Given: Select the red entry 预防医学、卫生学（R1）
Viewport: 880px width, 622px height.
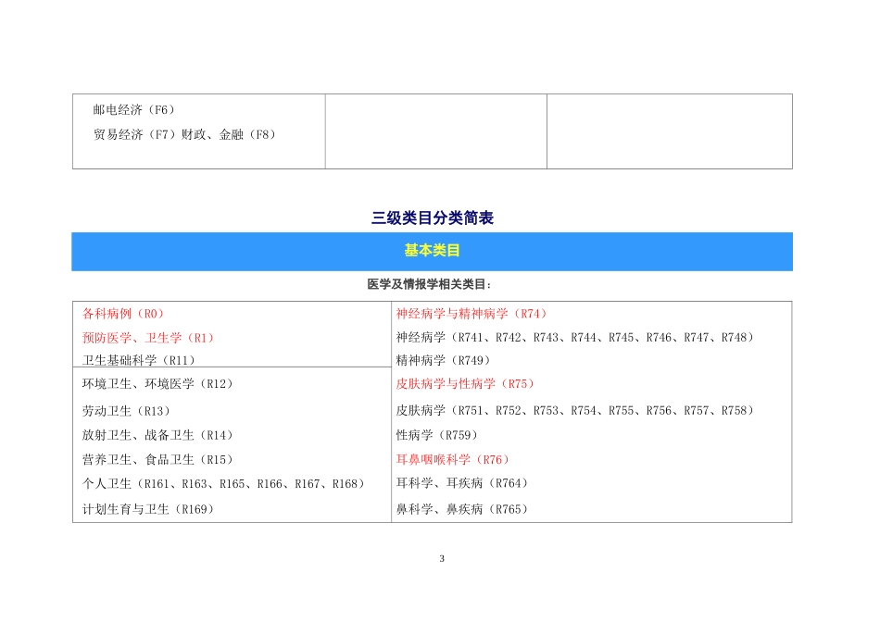Looking at the screenshot, I should (x=149, y=338).
